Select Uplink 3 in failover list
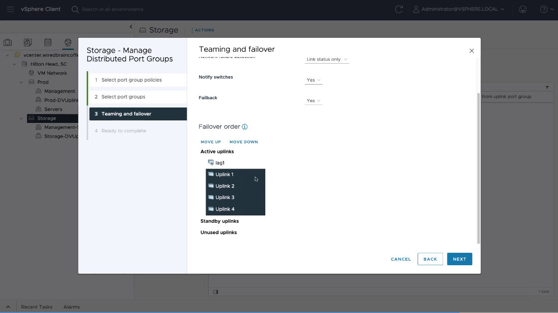 (x=225, y=198)
